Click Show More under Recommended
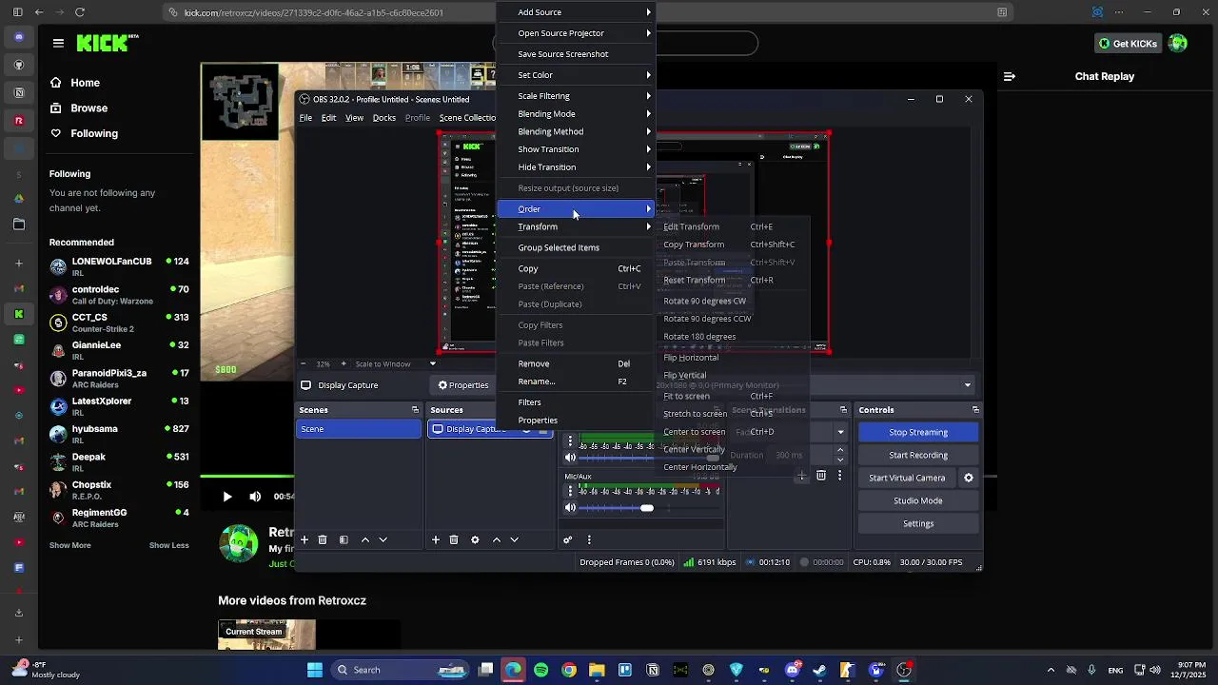The image size is (1218, 685). point(70,545)
